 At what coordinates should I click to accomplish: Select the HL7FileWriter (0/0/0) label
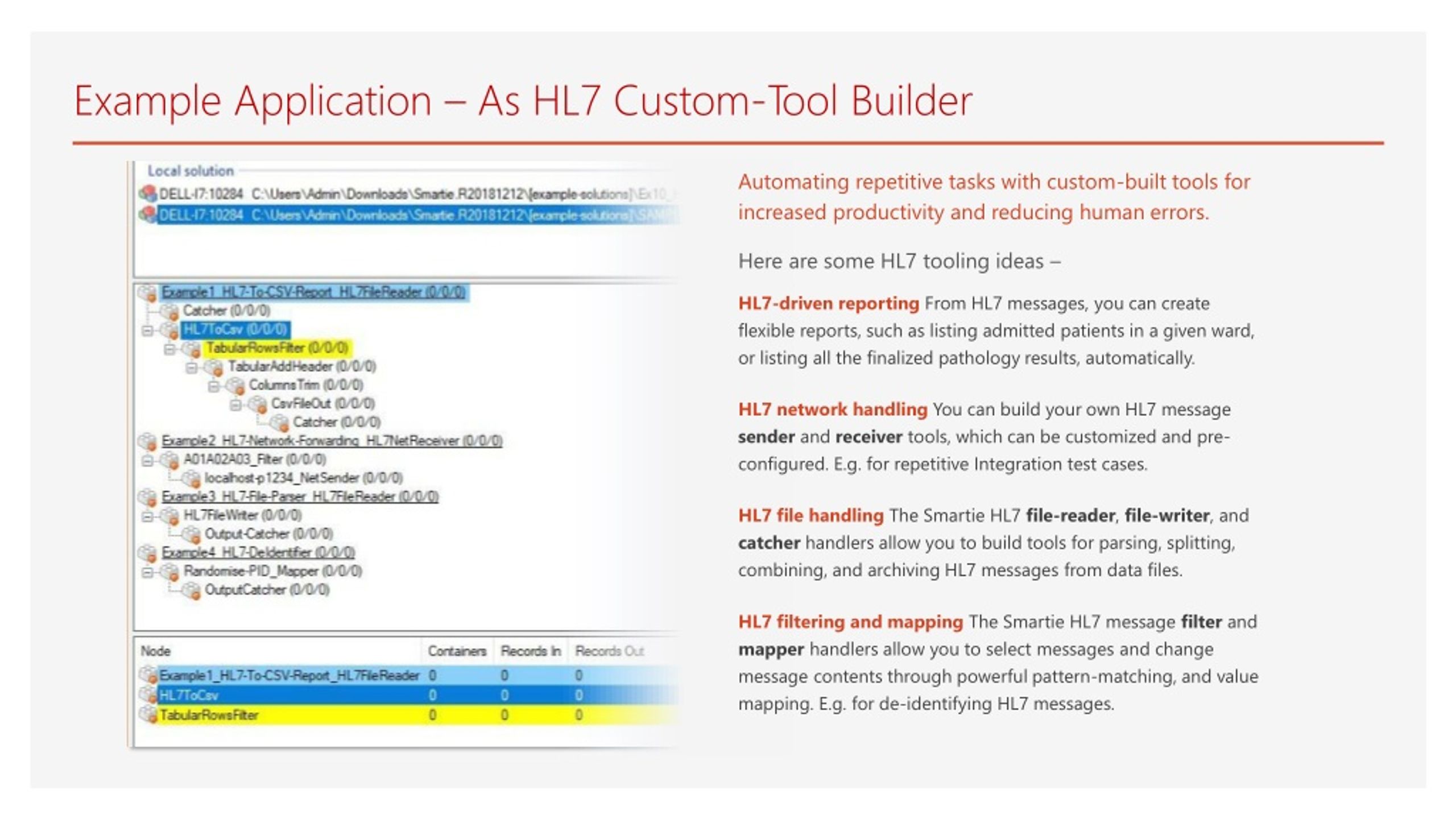click(x=242, y=515)
